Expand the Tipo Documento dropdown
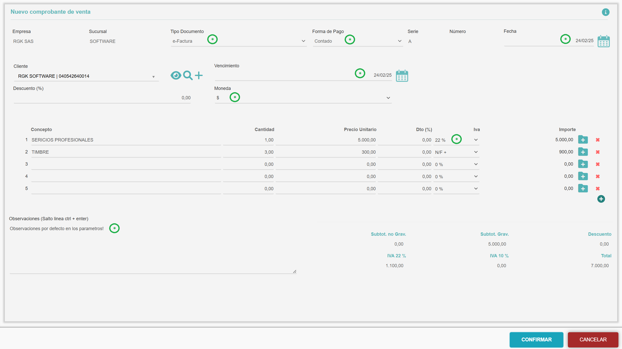622x349 pixels. pos(303,41)
